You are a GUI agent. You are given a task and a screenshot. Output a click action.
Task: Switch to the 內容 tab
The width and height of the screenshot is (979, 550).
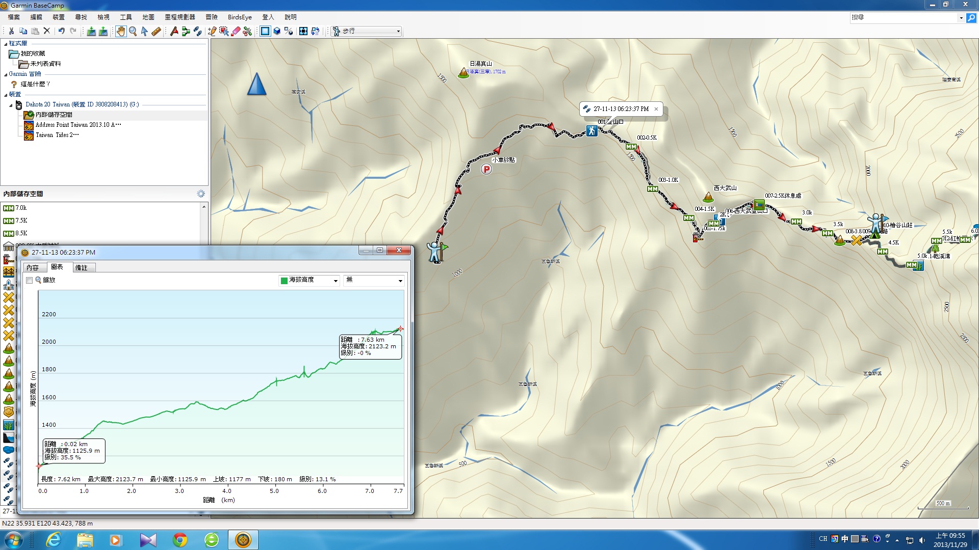33,267
